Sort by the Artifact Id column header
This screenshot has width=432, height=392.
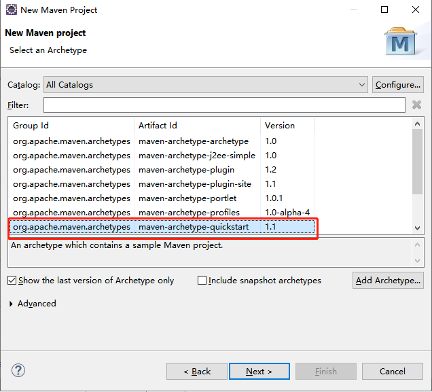pos(197,125)
